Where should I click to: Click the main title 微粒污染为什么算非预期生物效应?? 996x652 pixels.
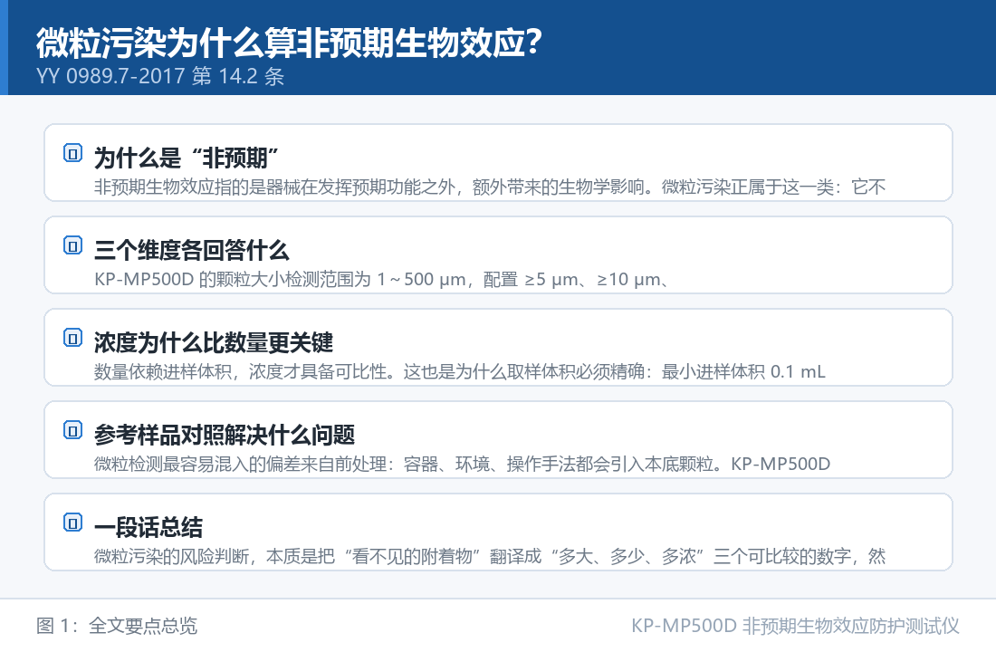289,43
